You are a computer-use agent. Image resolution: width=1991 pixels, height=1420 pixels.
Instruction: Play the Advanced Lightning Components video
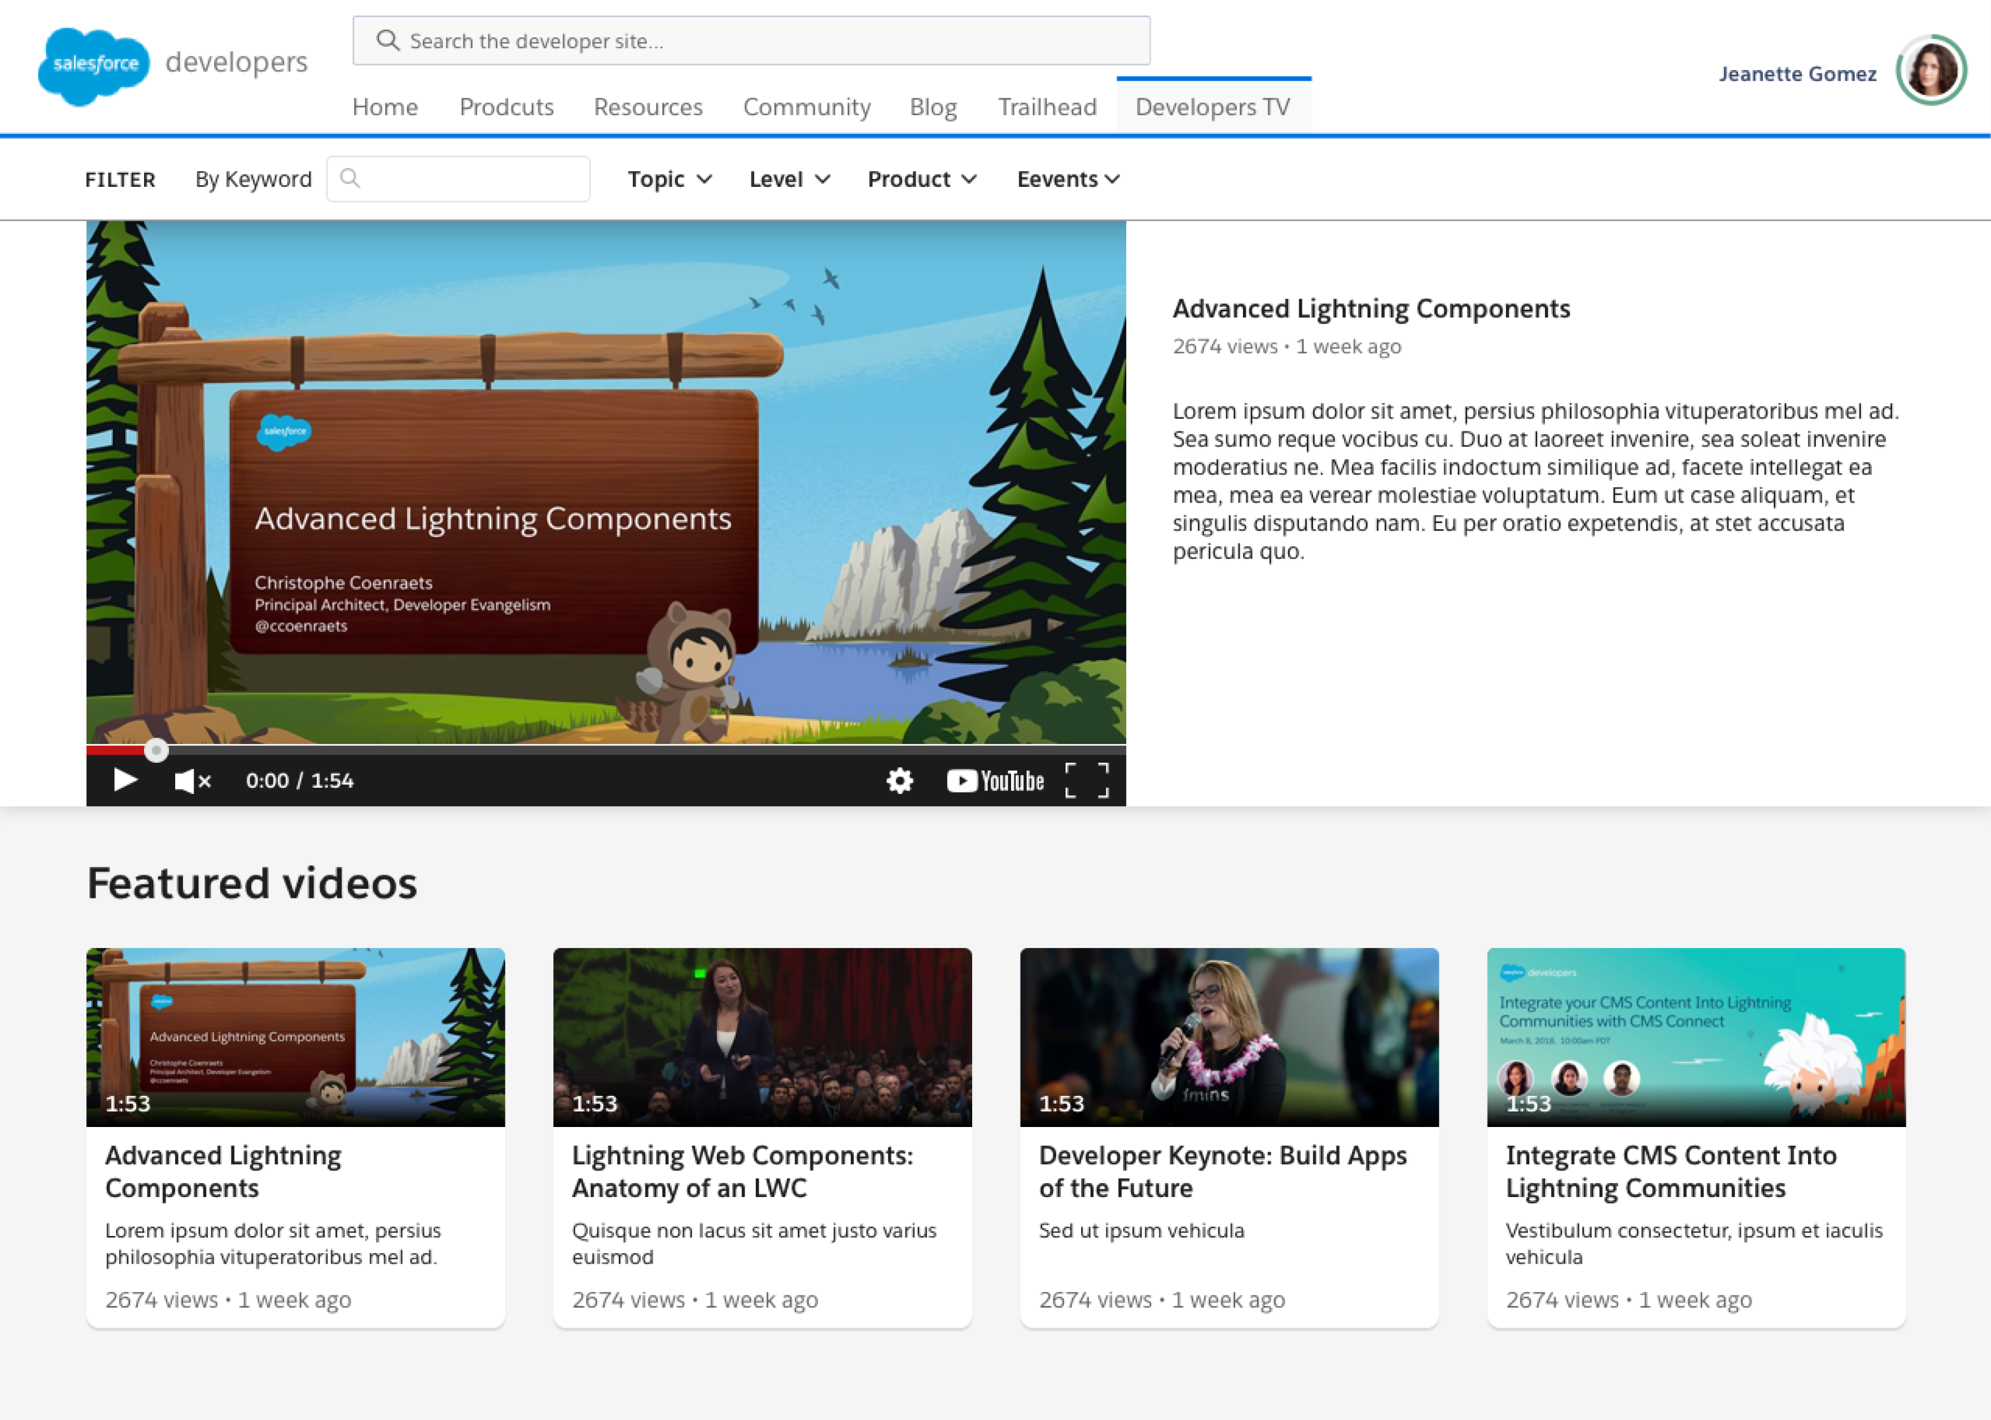click(x=125, y=780)
